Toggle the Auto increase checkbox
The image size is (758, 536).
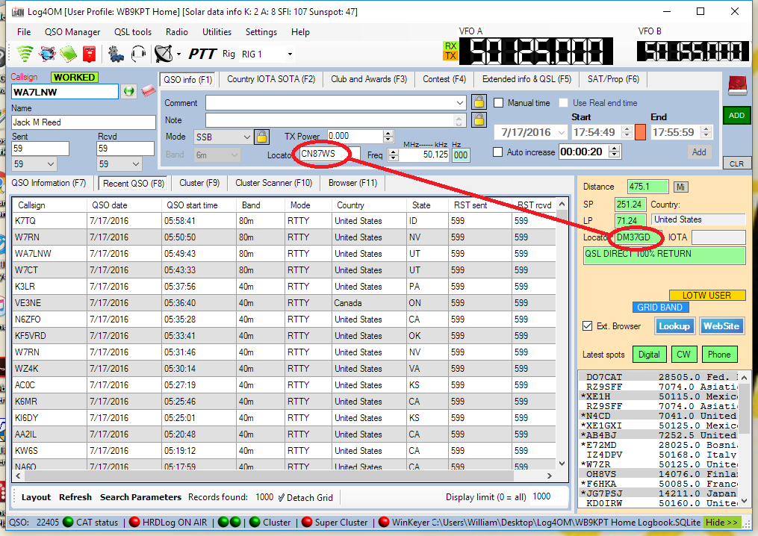pos(497,152)
